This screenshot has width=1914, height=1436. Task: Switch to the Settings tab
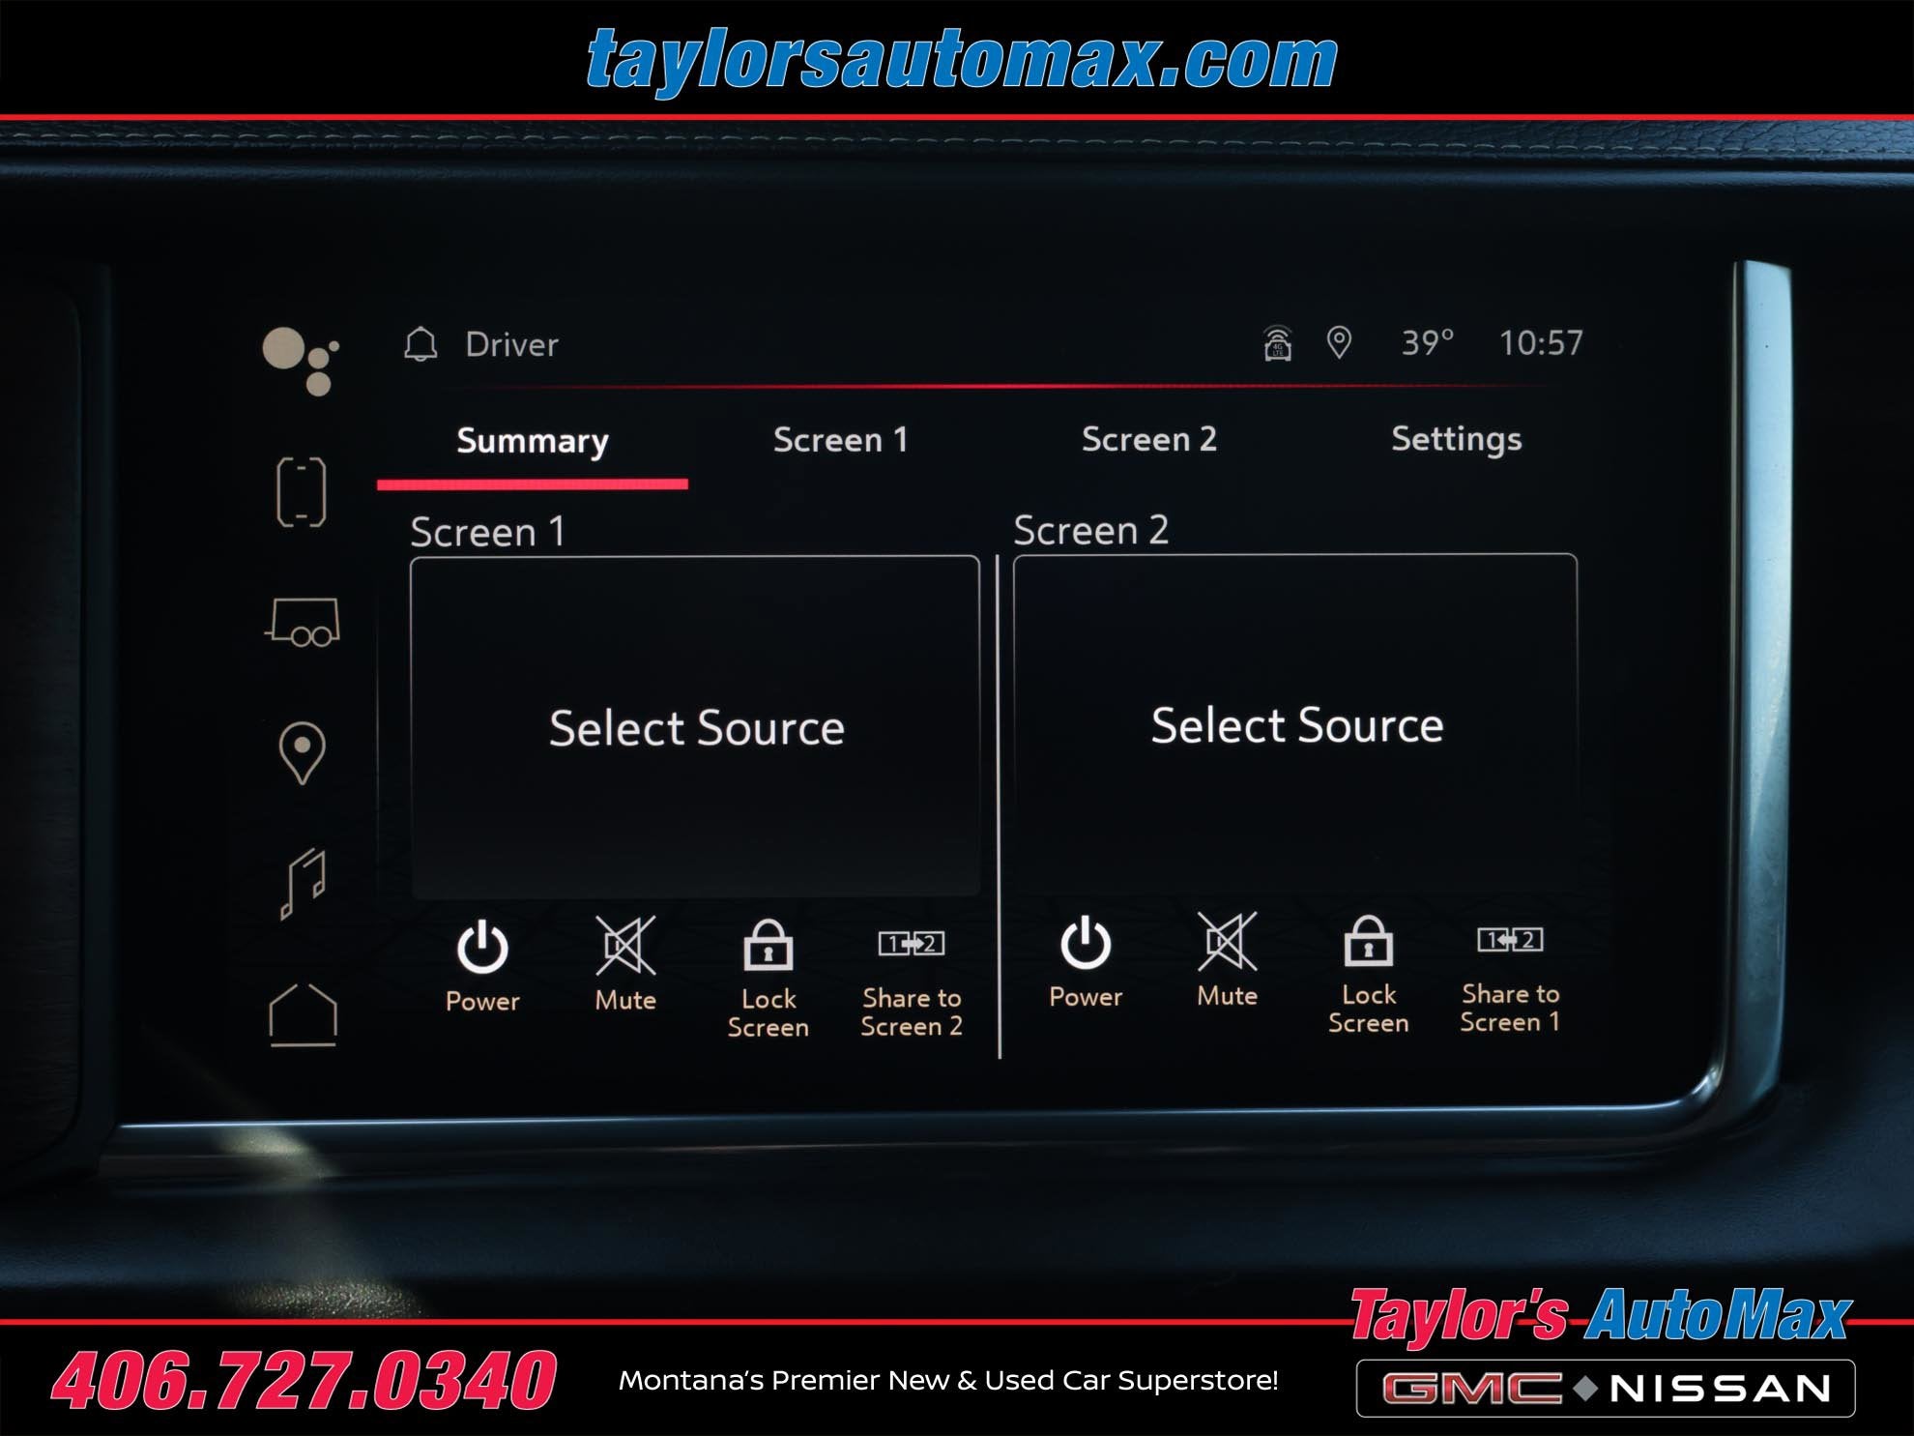click(1456, 439)
